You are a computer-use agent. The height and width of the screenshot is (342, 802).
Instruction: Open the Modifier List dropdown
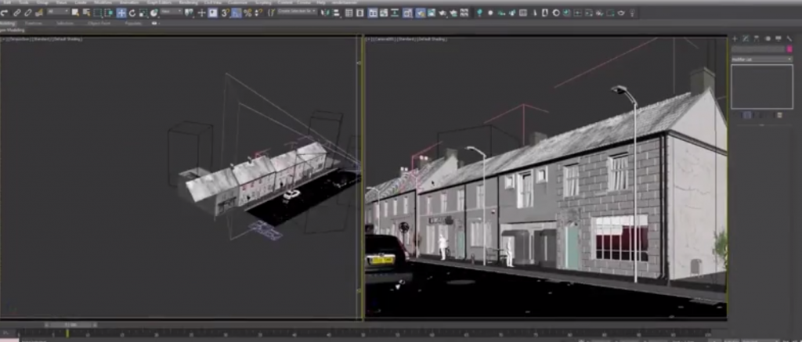pos(761,59)
